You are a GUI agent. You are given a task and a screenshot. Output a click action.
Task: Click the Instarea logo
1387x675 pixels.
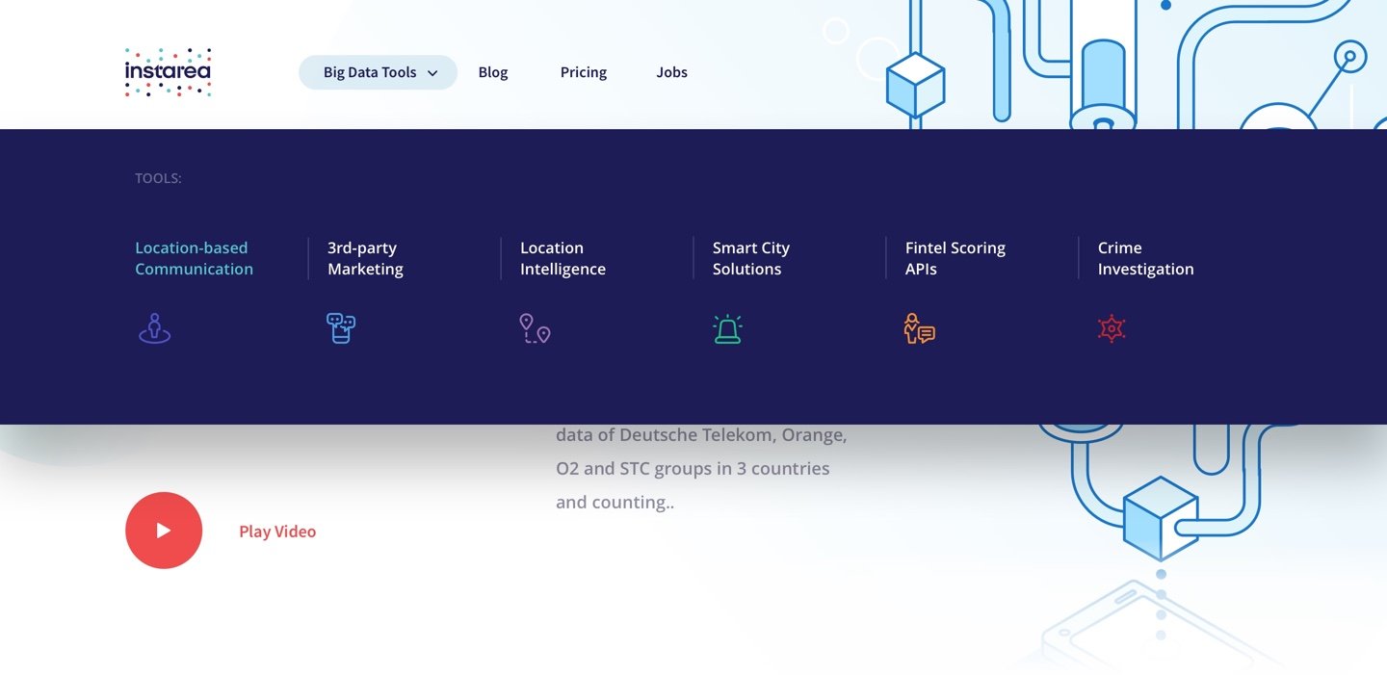pos(168,72)
